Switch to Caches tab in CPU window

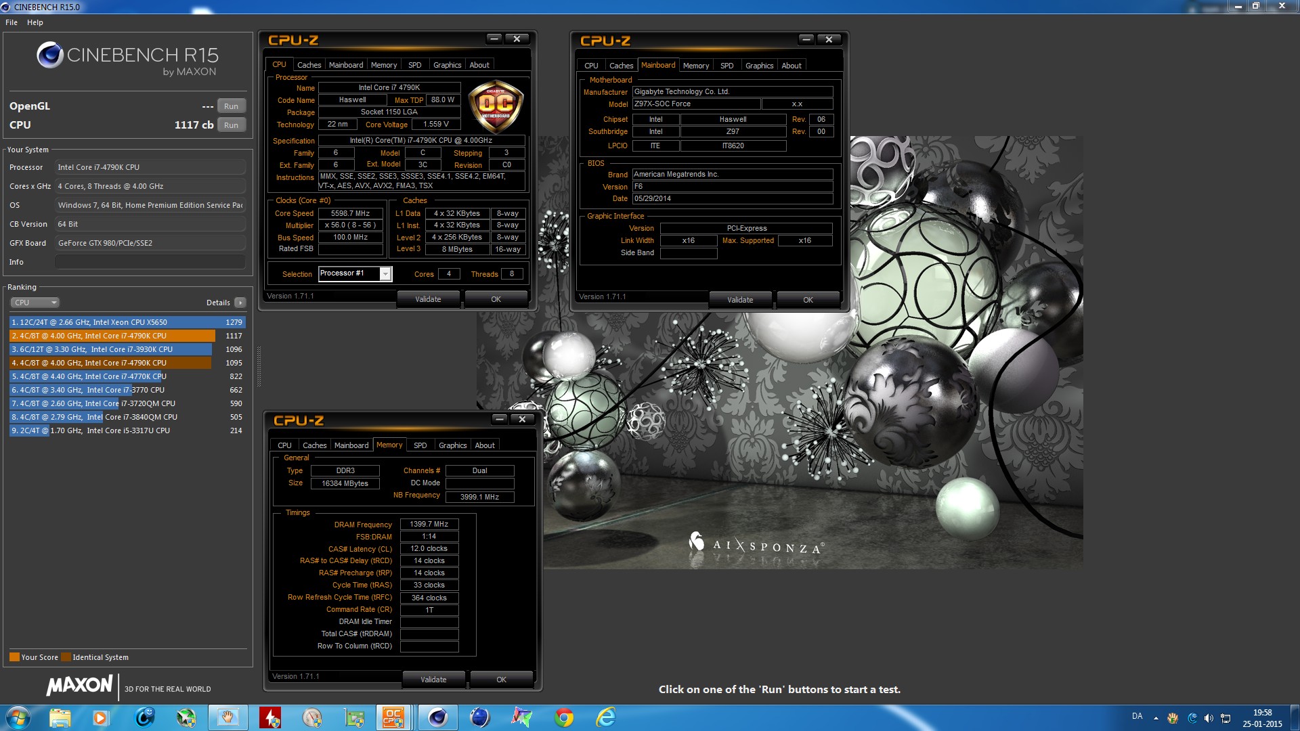[x=309, y=65]
